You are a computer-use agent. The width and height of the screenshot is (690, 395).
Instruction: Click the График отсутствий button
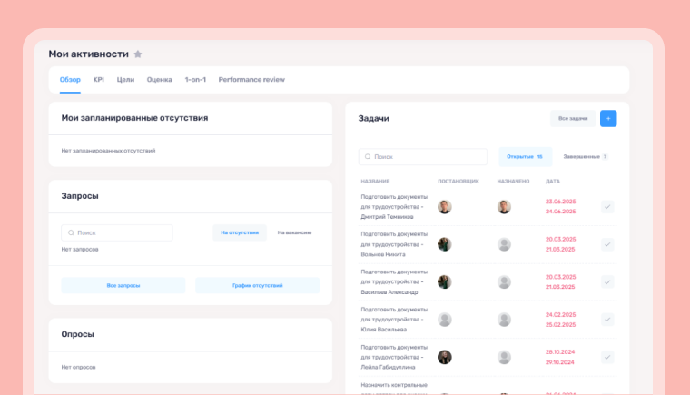coord(257,285)
